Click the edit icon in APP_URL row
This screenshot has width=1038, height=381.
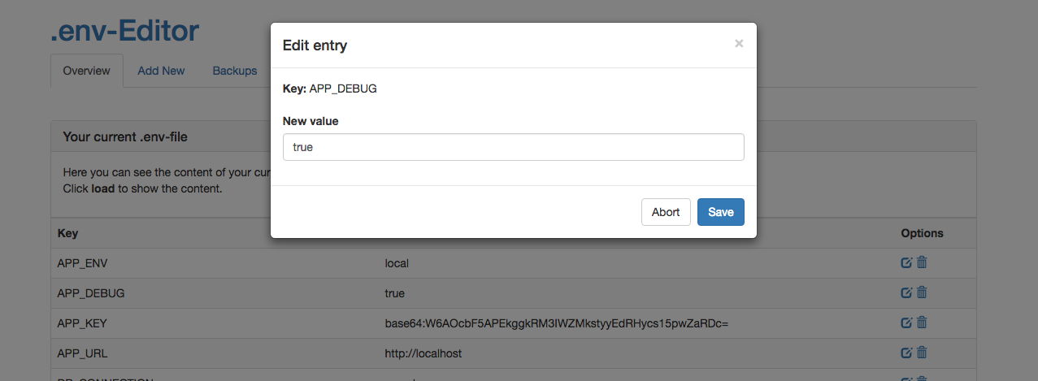906,353
